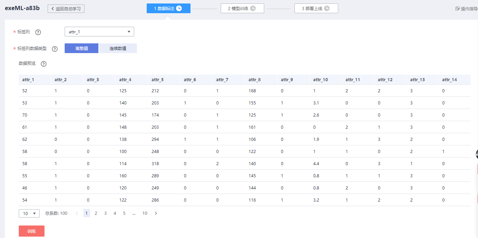
Task: Select 离散值 data type
Action: 82,48
